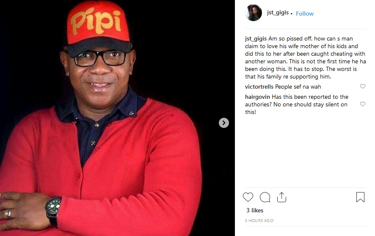The width and height of the screenshot is (375, 236).
Task: Like victortrells' comment heart
Action: tap(363, 86)
